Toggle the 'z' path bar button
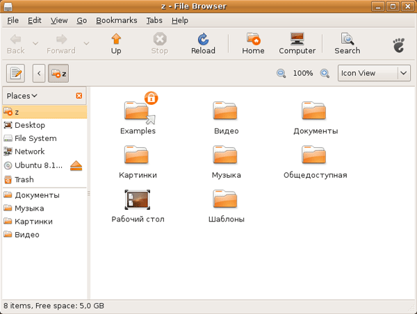Screen dimensions: 417x314 point(58,73)
